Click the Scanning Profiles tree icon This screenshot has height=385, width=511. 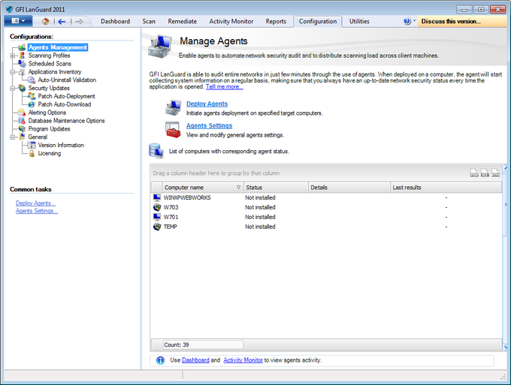coord(22,56)
